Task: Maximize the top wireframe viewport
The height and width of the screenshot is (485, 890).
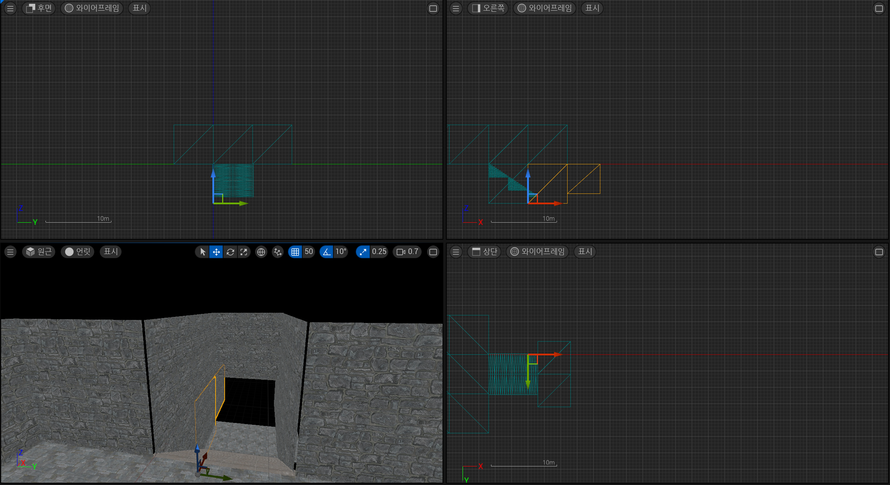Action: pos(879,252)
